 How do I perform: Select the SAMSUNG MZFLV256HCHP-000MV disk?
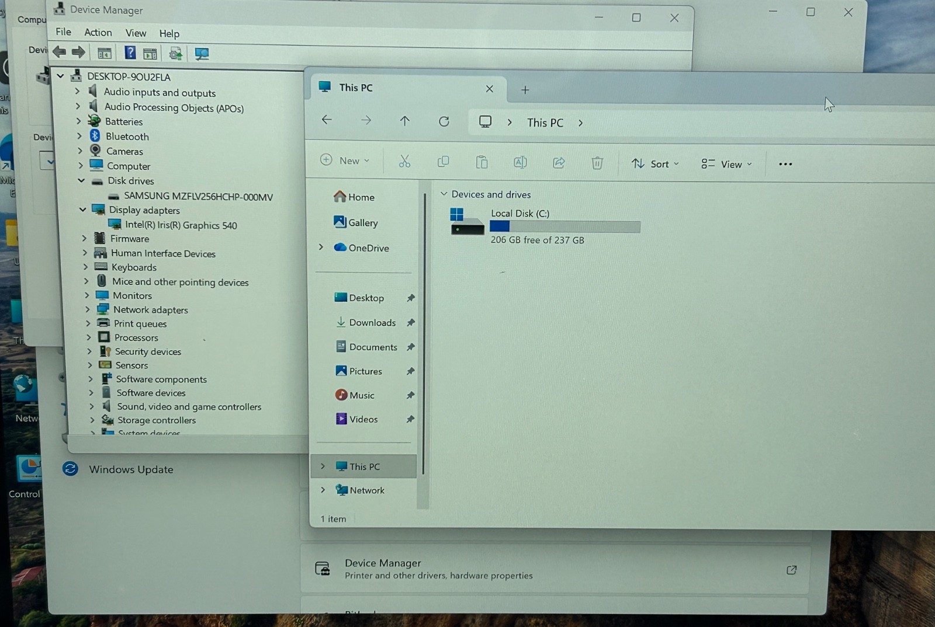[198, 197]
